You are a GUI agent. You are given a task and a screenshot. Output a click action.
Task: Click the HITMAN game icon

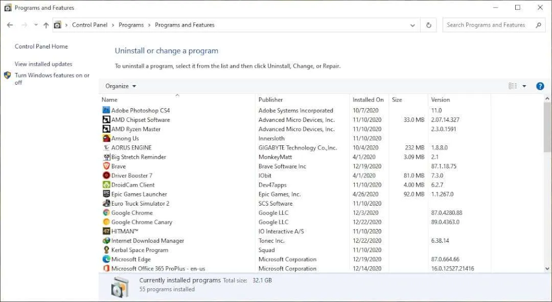click(x=106, y=231)
